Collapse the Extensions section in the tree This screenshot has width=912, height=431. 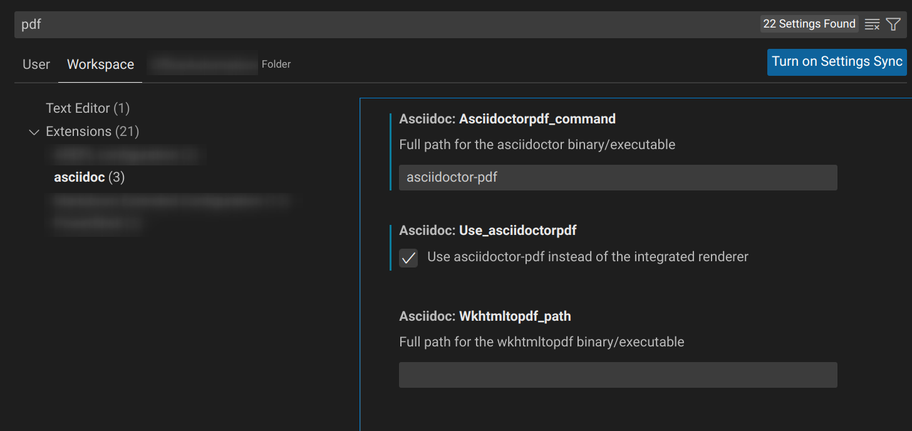click(34, 132)
